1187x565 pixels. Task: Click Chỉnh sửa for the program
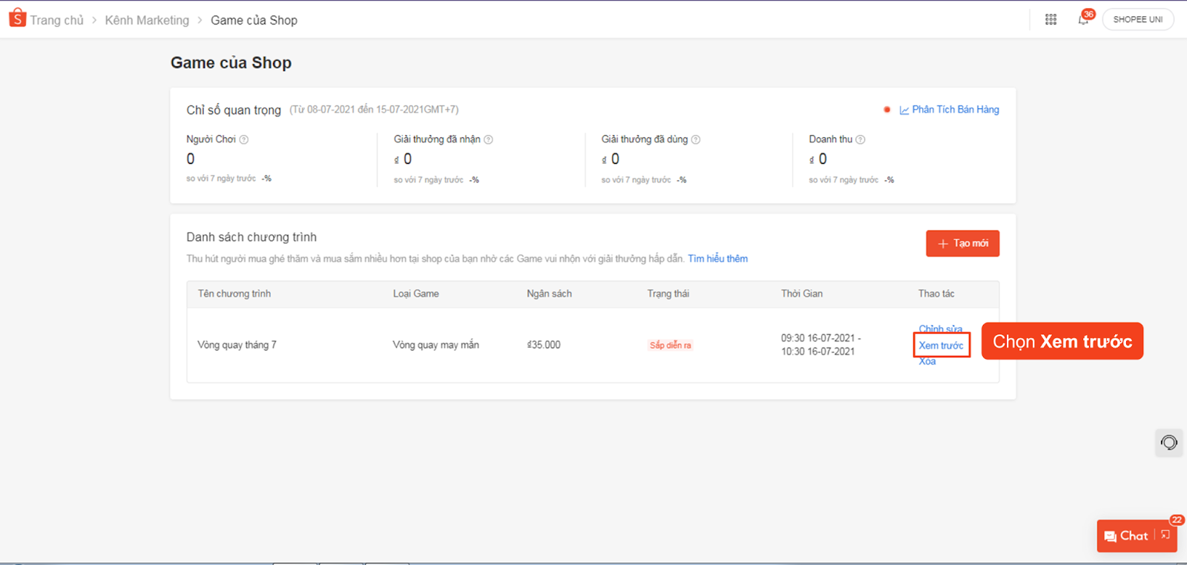(940, 328)
